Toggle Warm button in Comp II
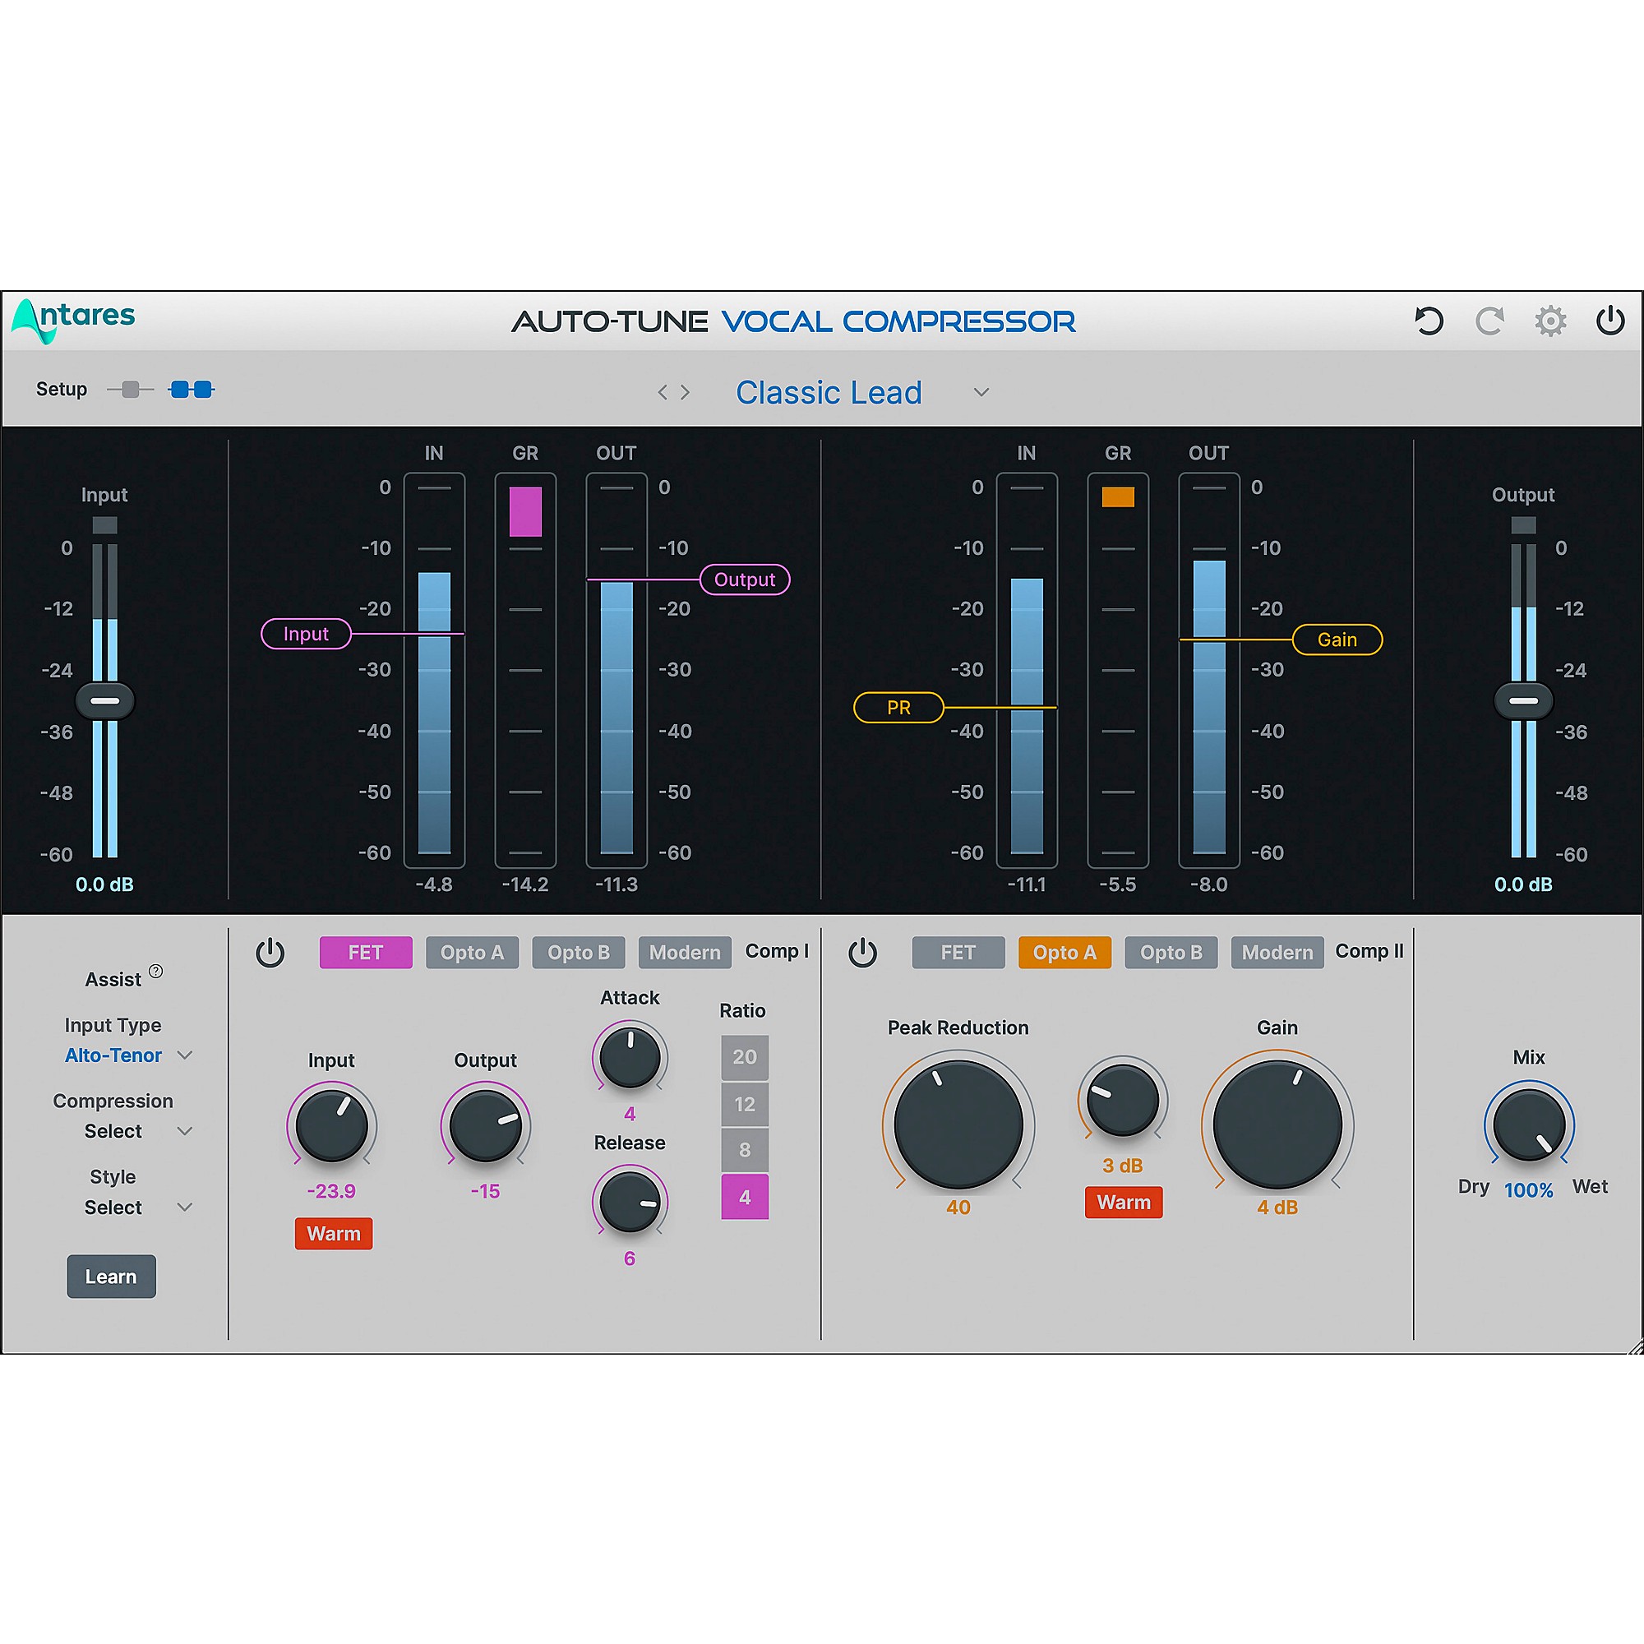 pos(1123,1202)
